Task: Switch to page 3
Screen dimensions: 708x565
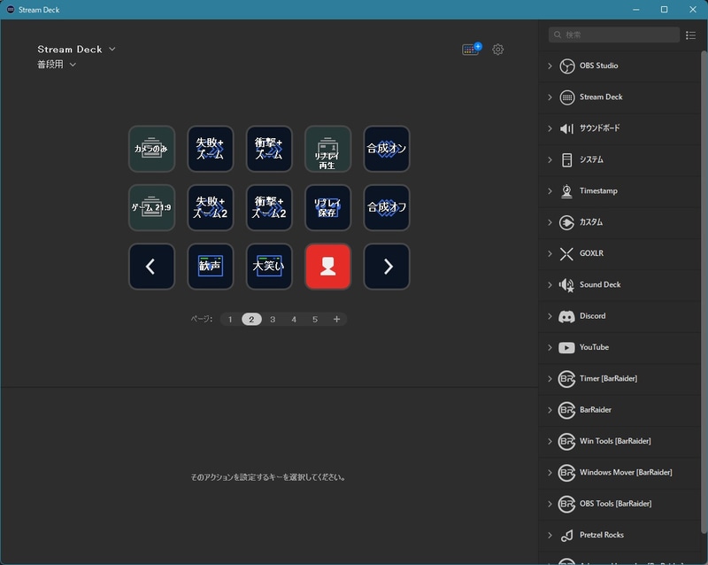Action: (x=273, y=319)
